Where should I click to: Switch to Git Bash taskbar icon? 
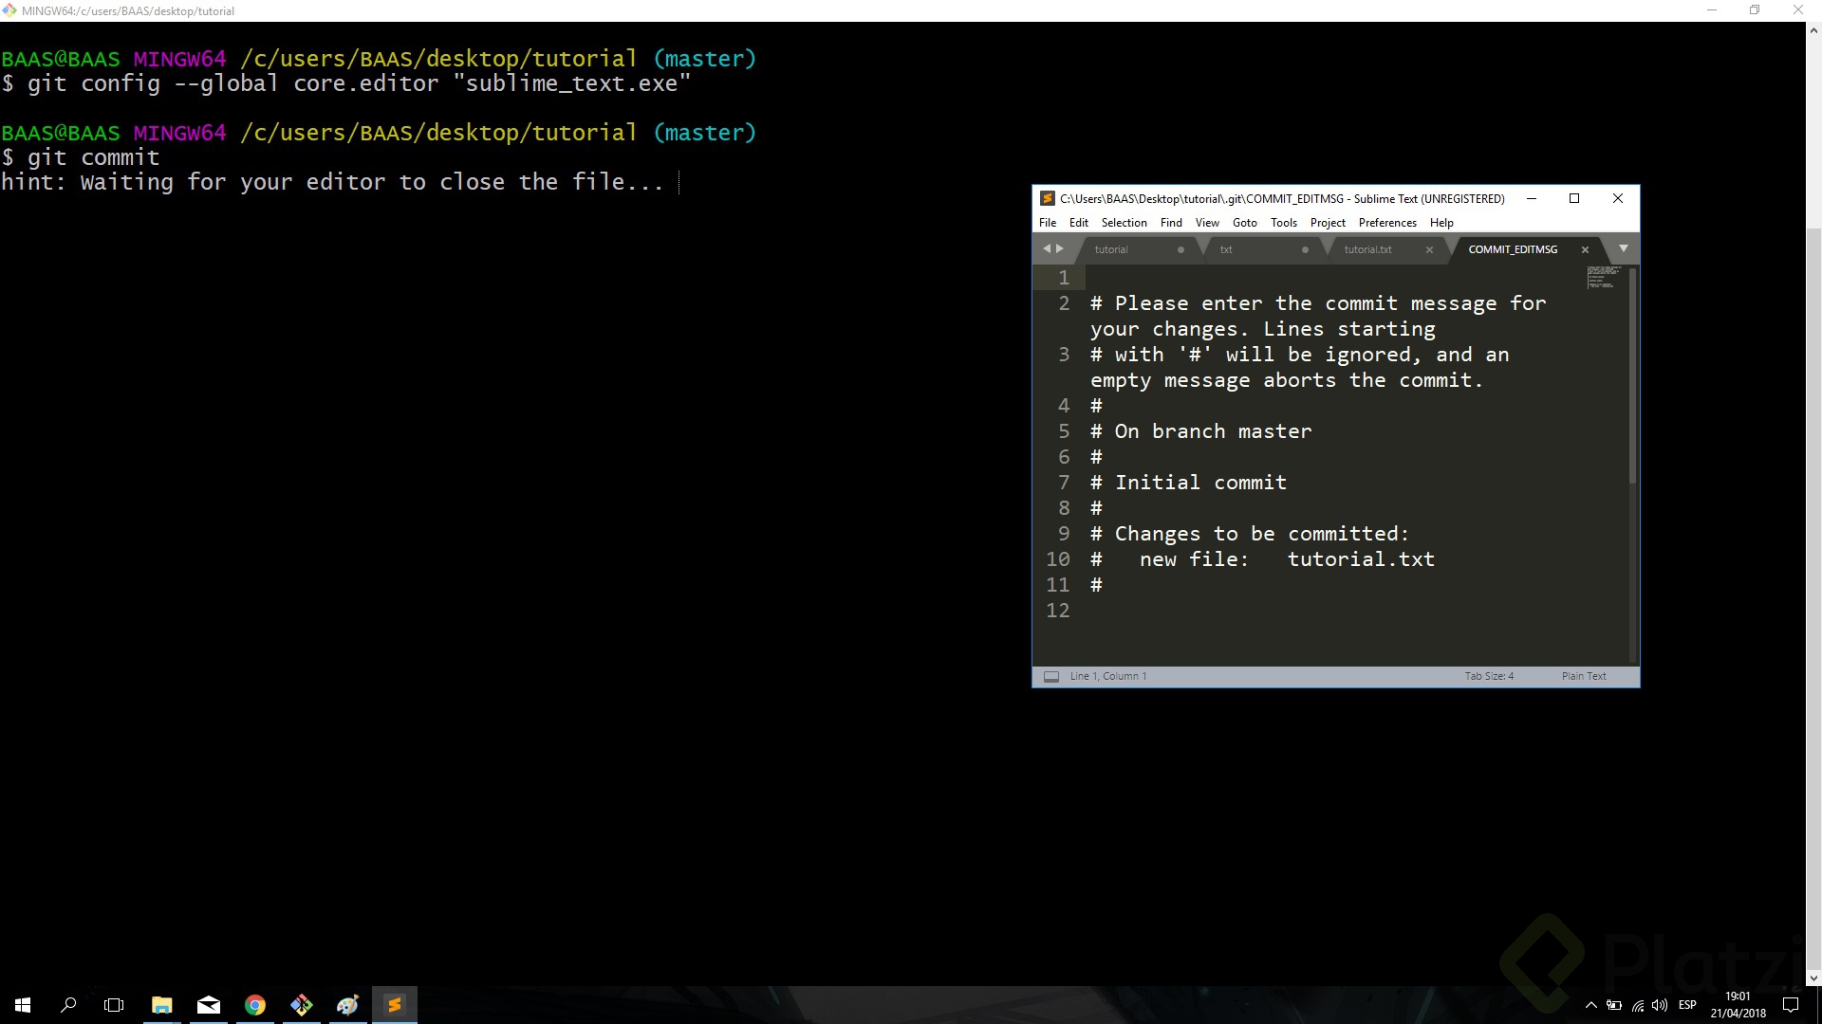click(301, 1005)
